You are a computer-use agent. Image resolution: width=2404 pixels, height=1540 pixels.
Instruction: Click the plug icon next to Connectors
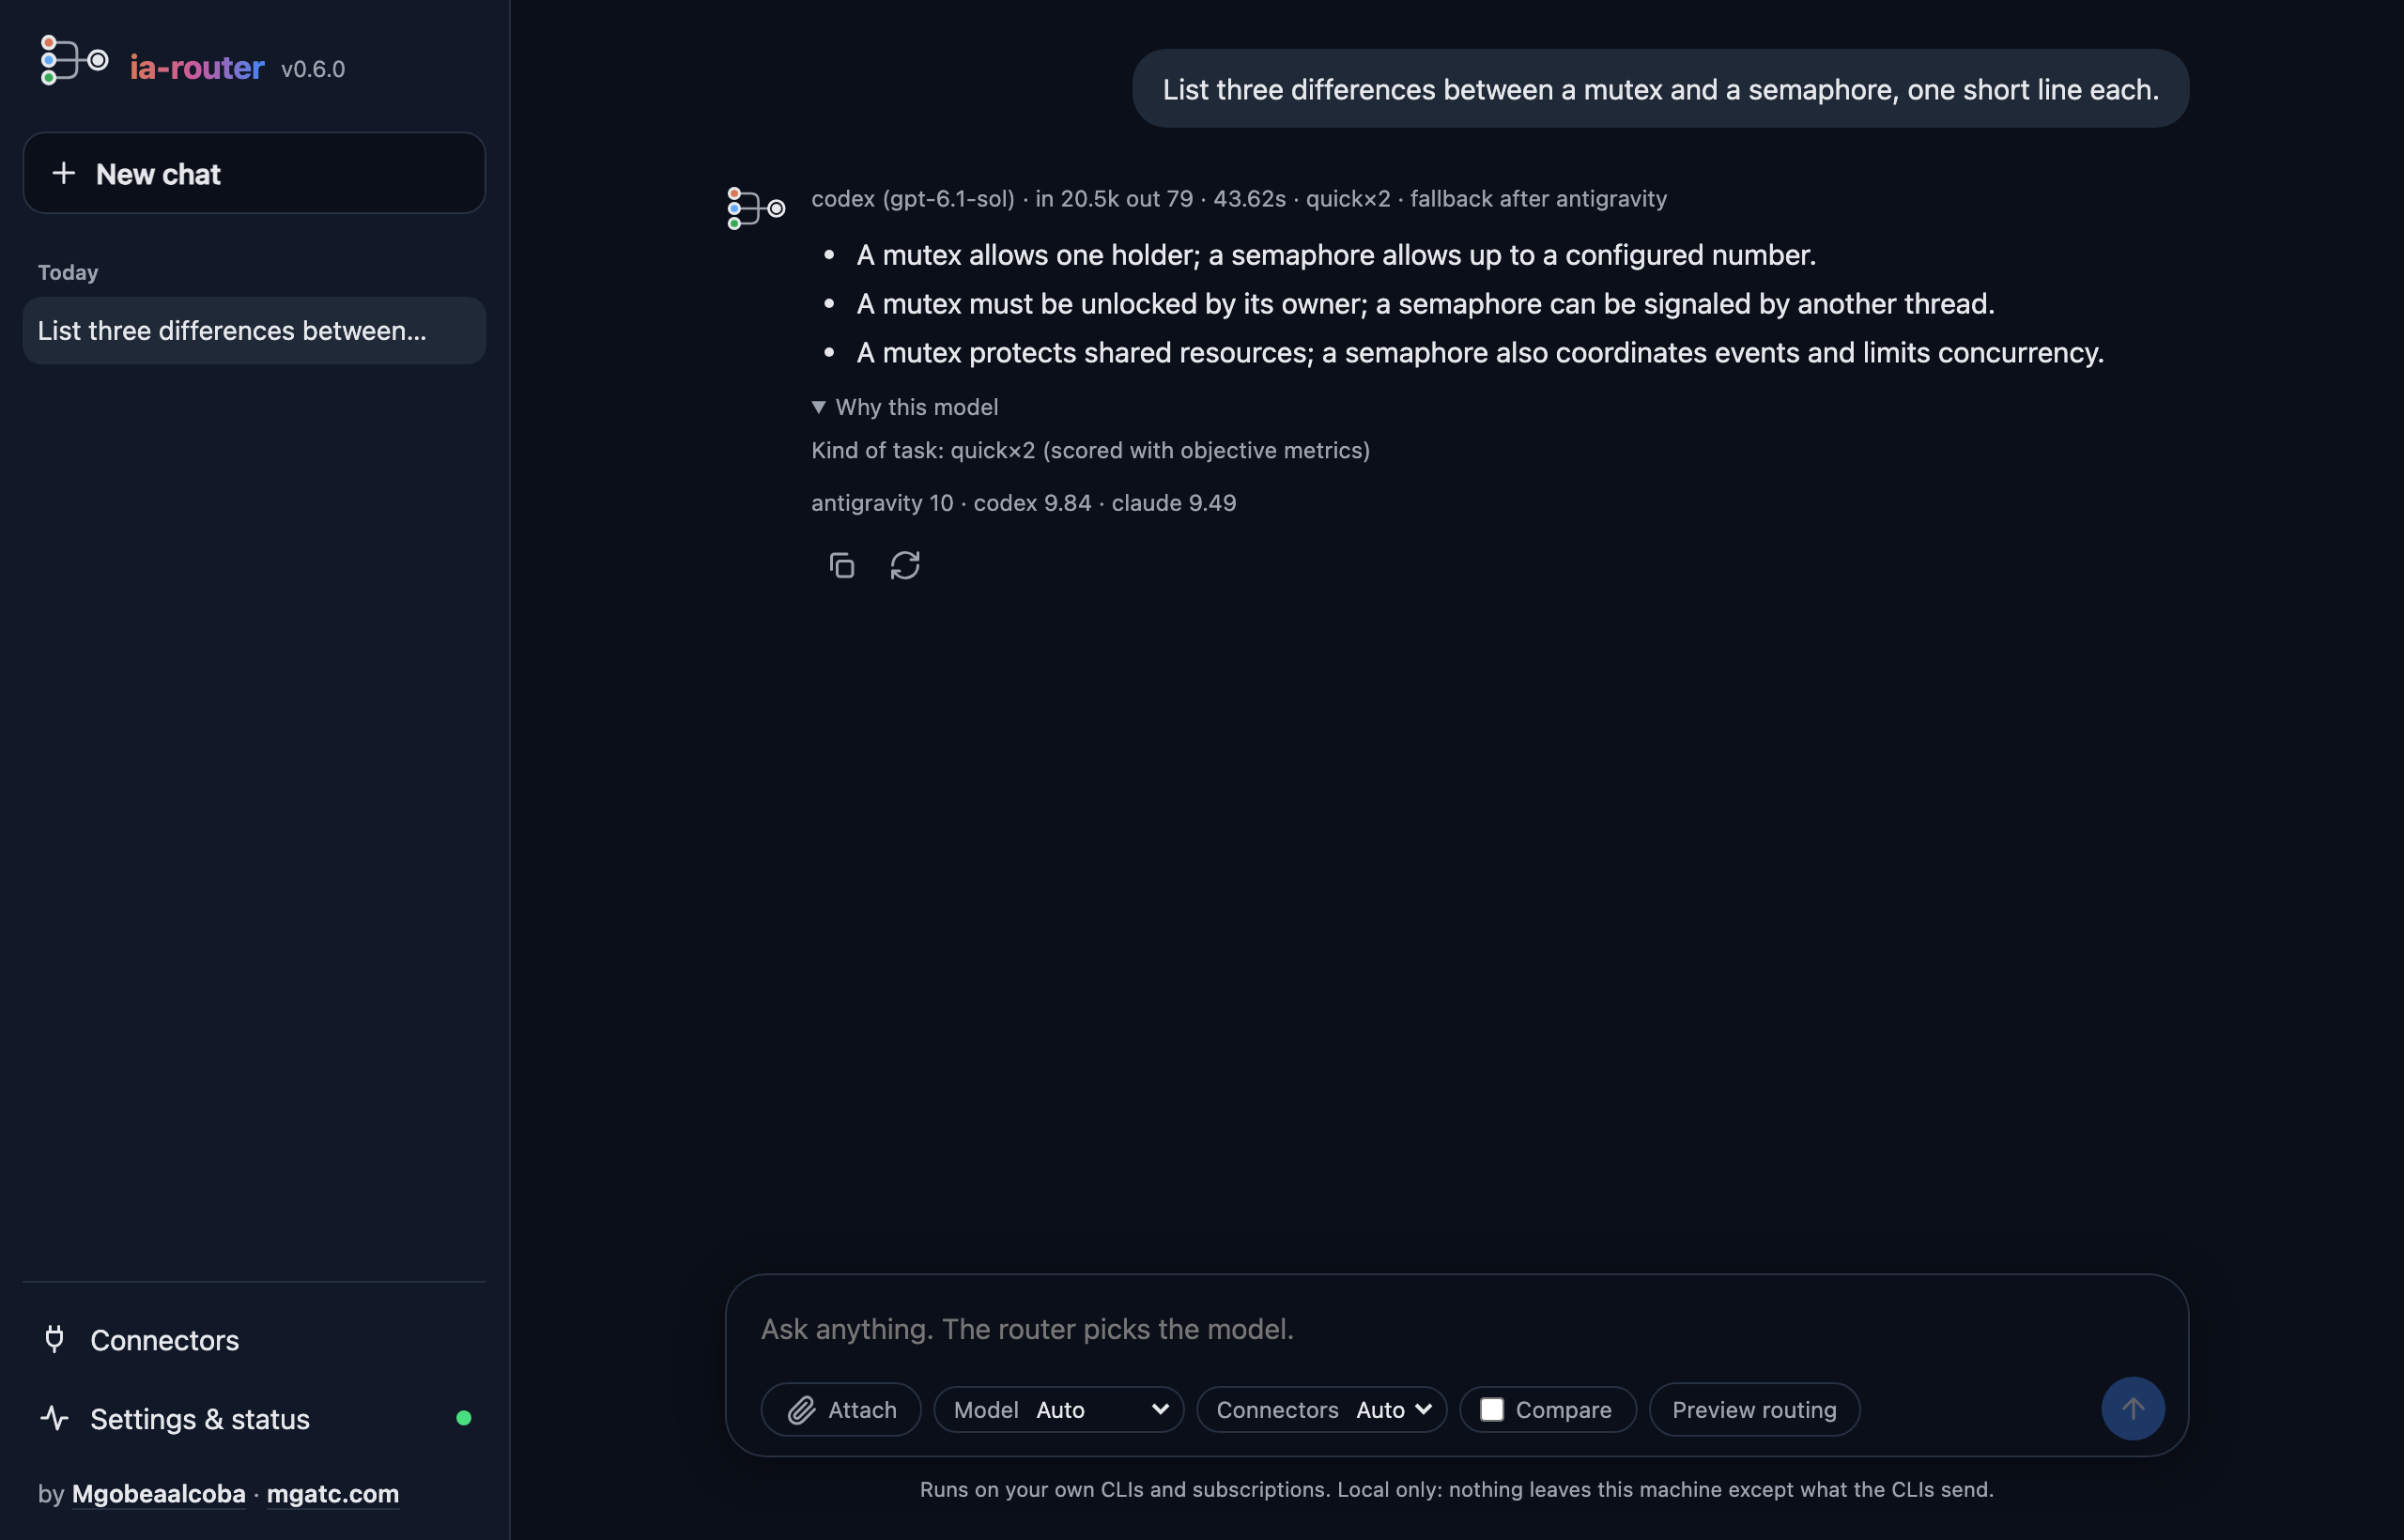[55, 1339]
